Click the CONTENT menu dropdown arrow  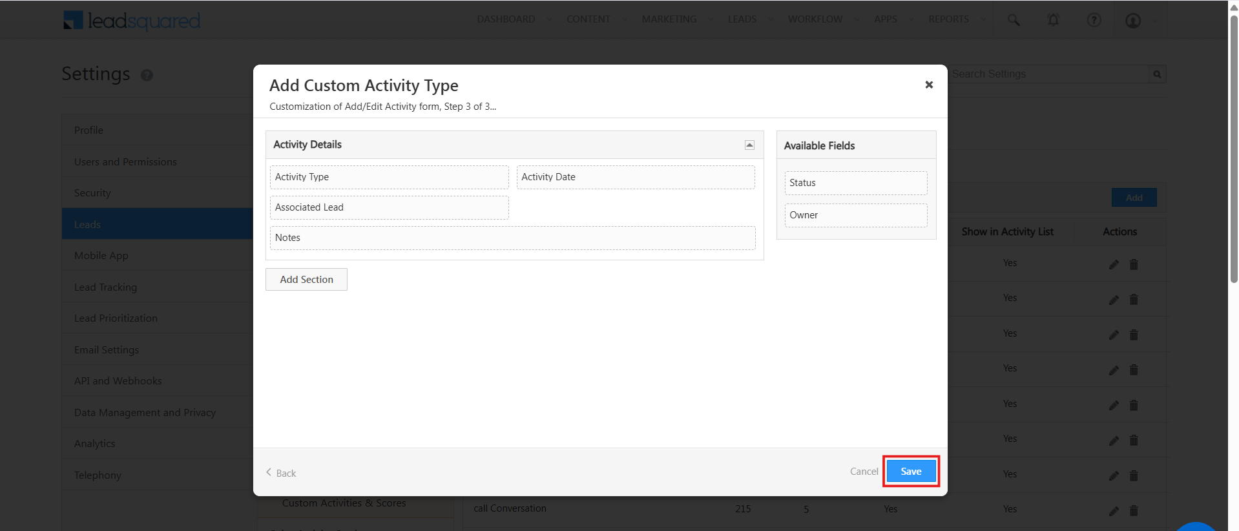point(624,19)
